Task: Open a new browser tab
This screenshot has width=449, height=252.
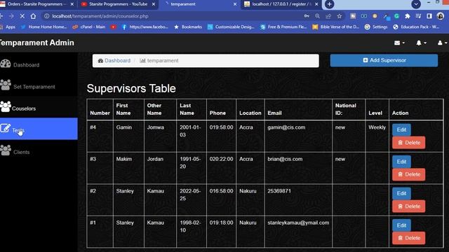Action: pos(329,4)
